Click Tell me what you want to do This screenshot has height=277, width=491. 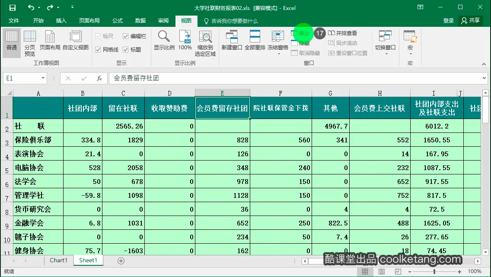tap(231, 21)
